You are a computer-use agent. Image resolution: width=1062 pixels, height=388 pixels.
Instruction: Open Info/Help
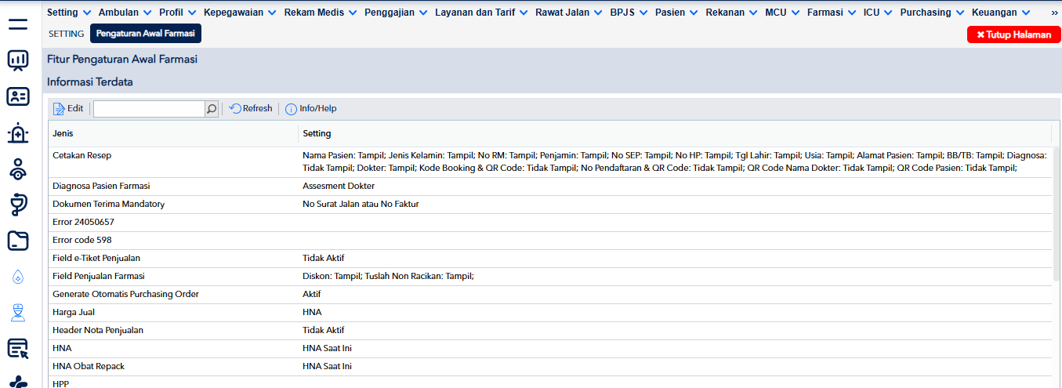311,109
